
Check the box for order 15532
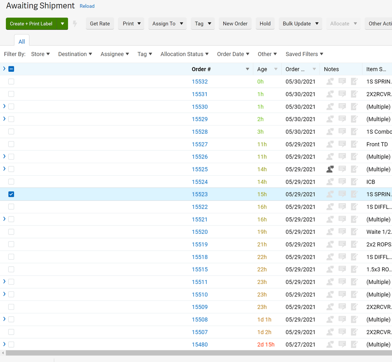[11, 82]
